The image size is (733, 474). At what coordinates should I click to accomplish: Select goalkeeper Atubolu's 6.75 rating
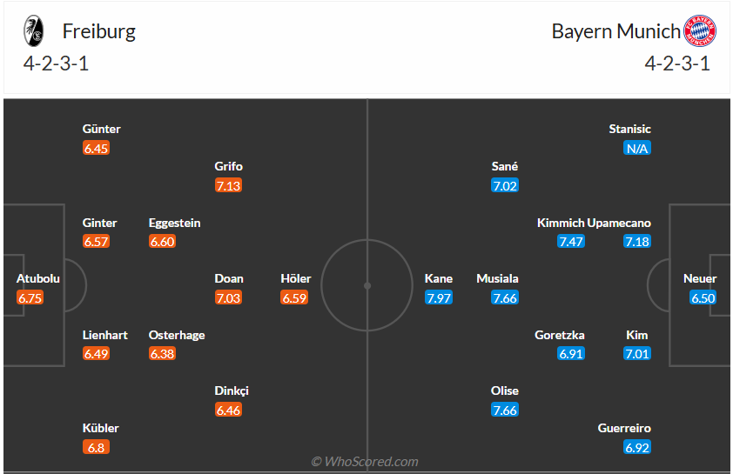point(30,297)
